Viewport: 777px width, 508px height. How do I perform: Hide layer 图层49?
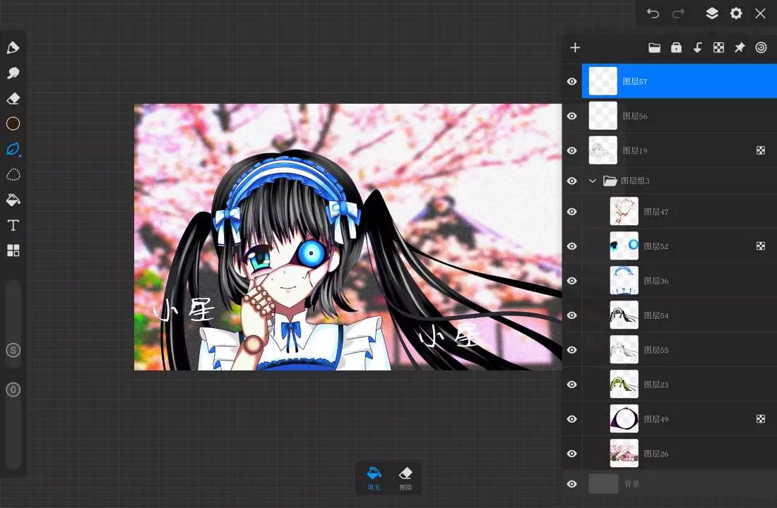pos(572,419)
